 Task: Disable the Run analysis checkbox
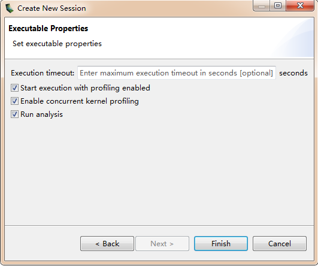click(14, 114)
